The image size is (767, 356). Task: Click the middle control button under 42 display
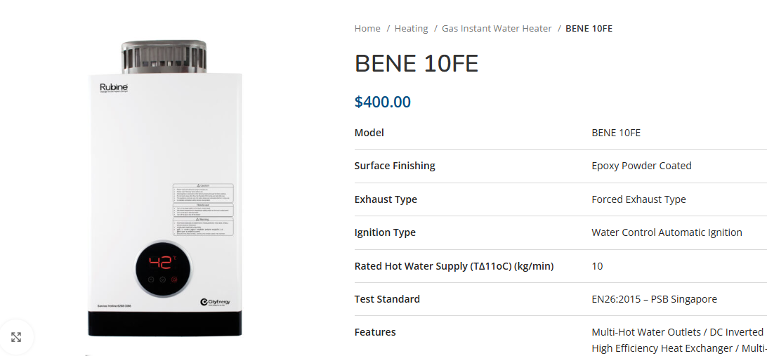(x=162, y=279)
